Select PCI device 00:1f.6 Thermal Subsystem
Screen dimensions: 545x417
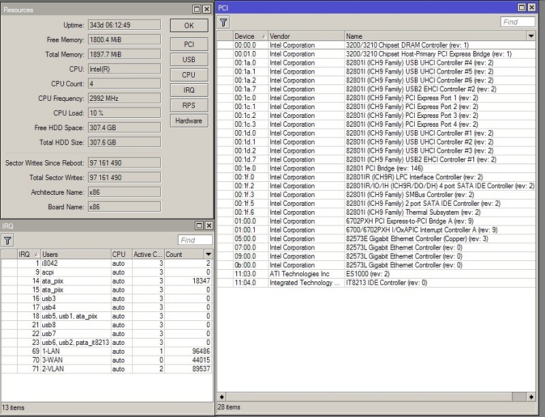coord(376,213)
